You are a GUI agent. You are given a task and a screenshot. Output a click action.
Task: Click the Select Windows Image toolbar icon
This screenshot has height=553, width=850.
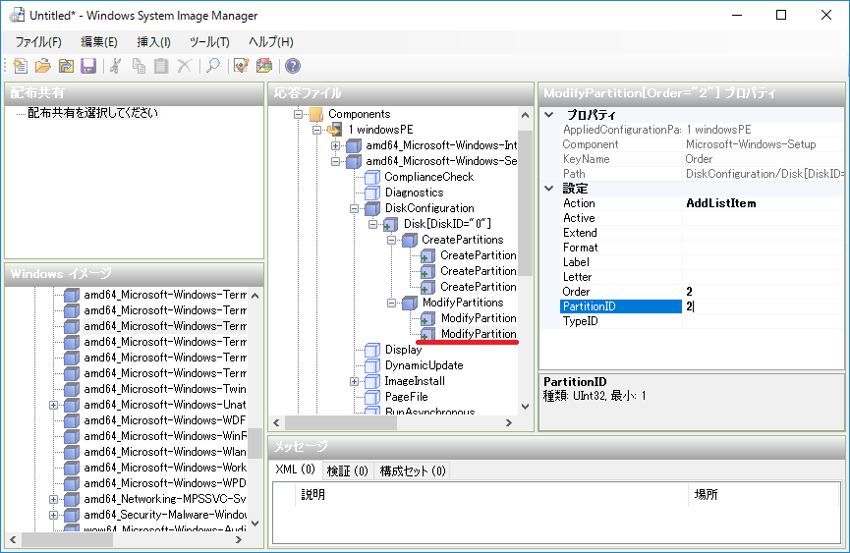(x=66, y=66)
